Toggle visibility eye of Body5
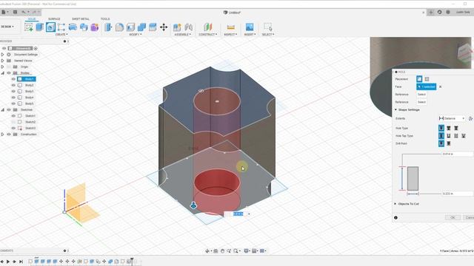 [13, 103]
